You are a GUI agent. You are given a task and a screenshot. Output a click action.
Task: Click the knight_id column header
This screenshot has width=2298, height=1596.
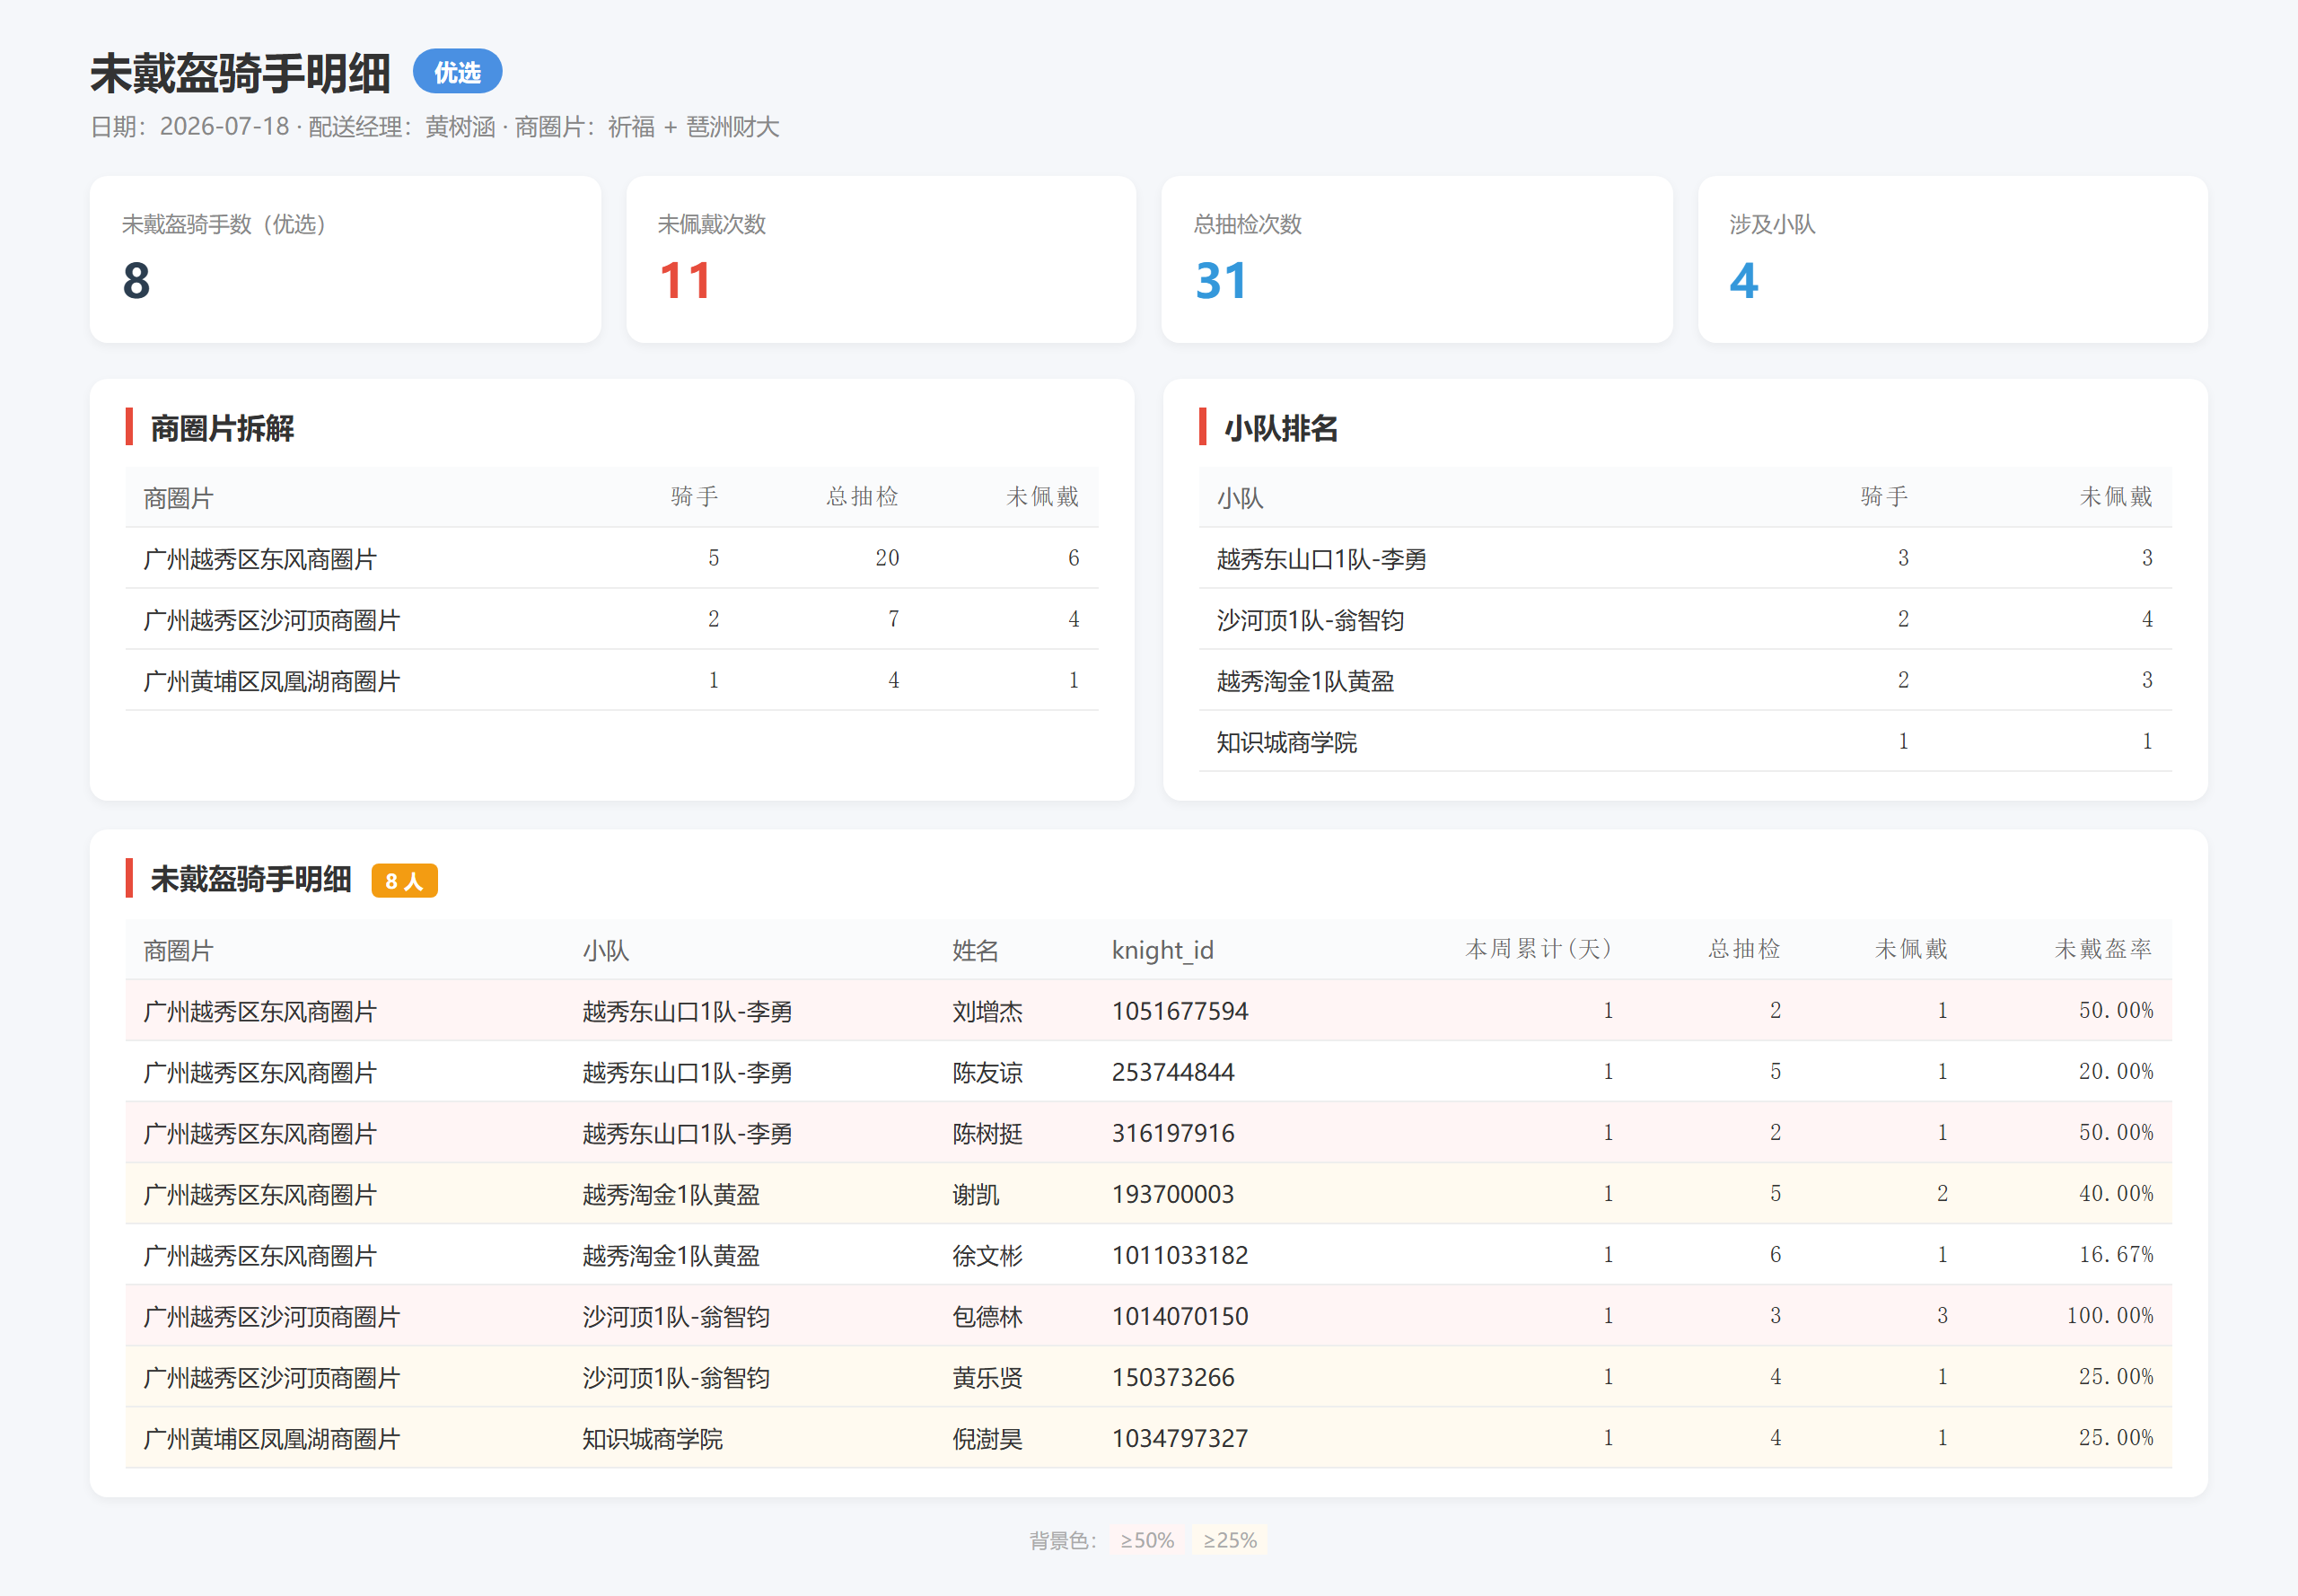(x=1163, y=950)
